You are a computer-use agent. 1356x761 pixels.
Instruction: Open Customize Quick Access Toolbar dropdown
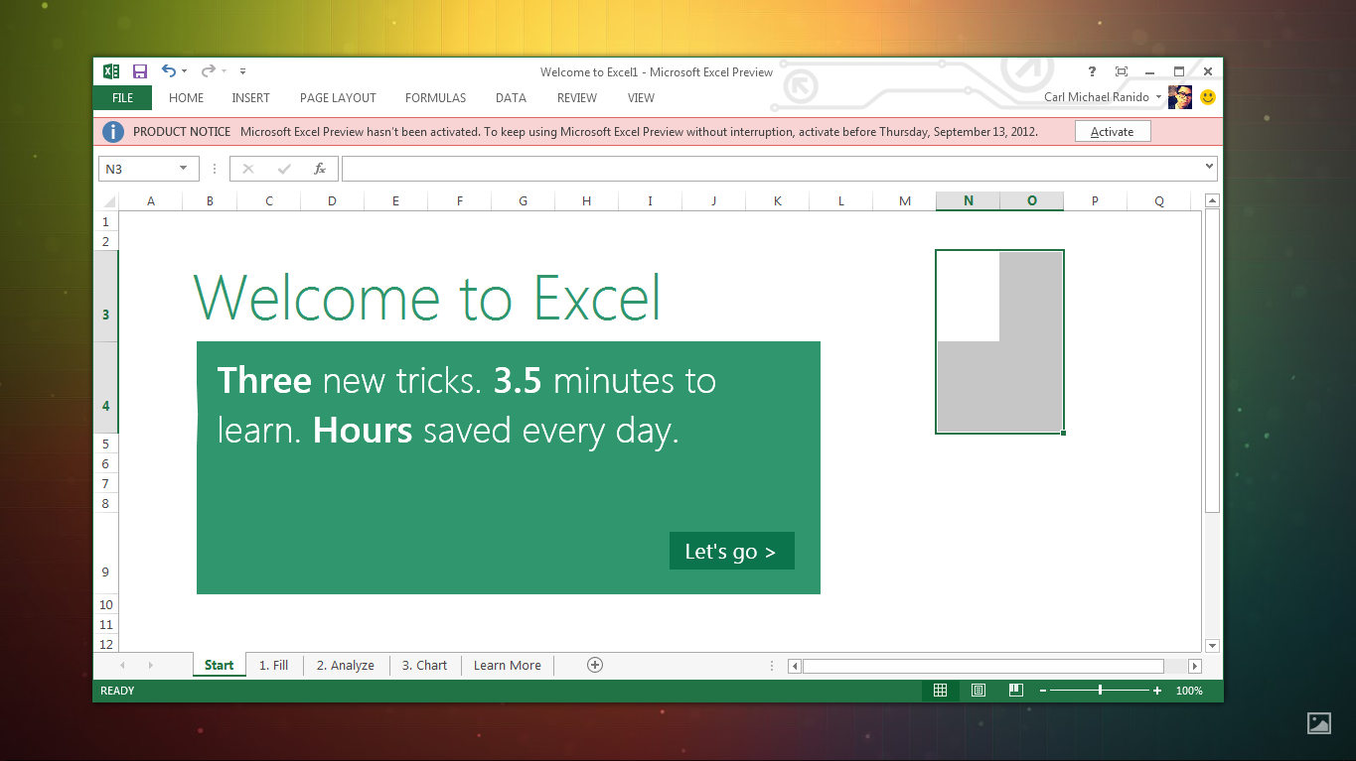[x=242, y=71]
